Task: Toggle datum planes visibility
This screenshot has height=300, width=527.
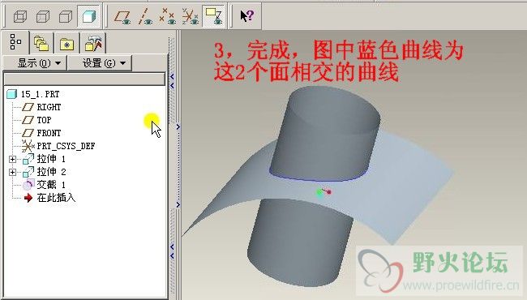Action: [x=122, y=16]
